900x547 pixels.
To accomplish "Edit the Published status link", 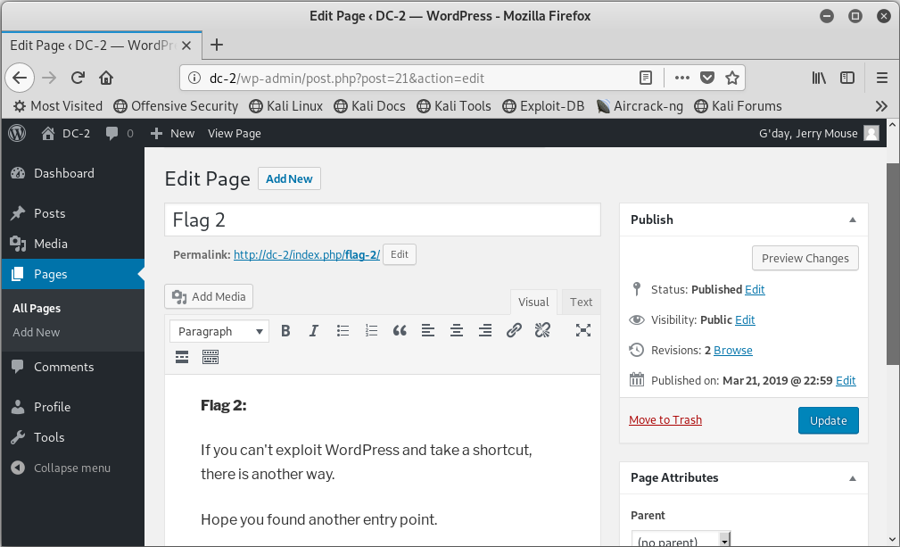I will 755,289.
